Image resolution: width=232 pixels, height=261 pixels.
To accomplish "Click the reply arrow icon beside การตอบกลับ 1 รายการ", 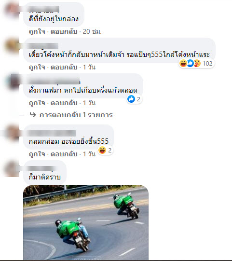I will tap(33, 115).
